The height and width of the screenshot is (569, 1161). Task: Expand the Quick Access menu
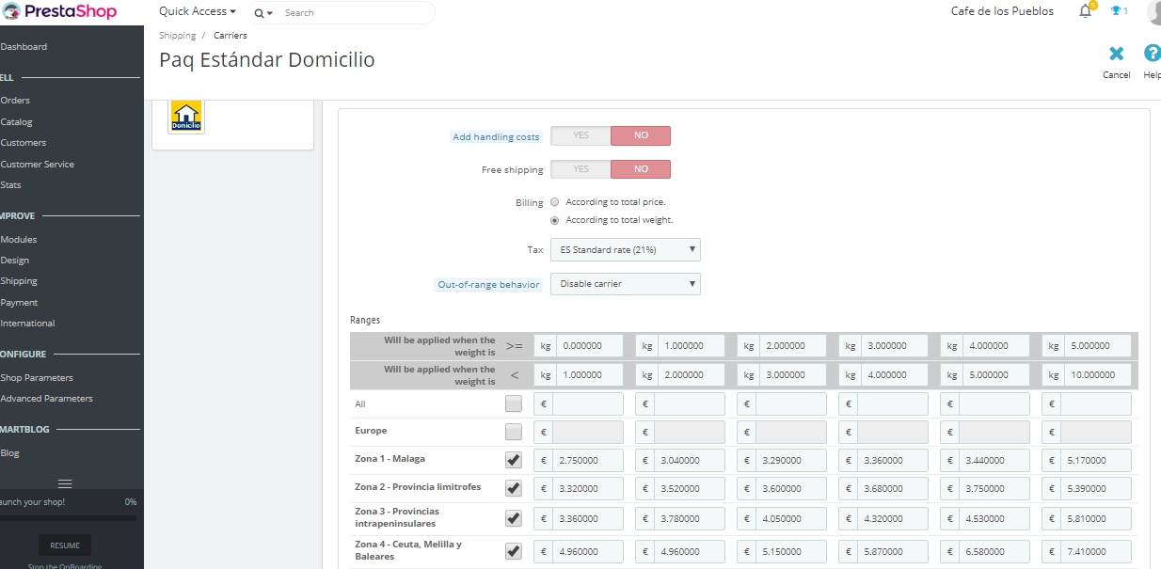click(198, 11)
